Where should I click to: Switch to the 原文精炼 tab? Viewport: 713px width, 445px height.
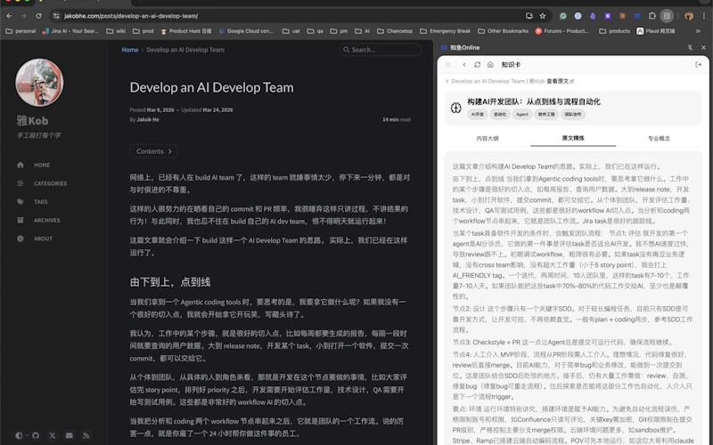(x=573, y=138)
